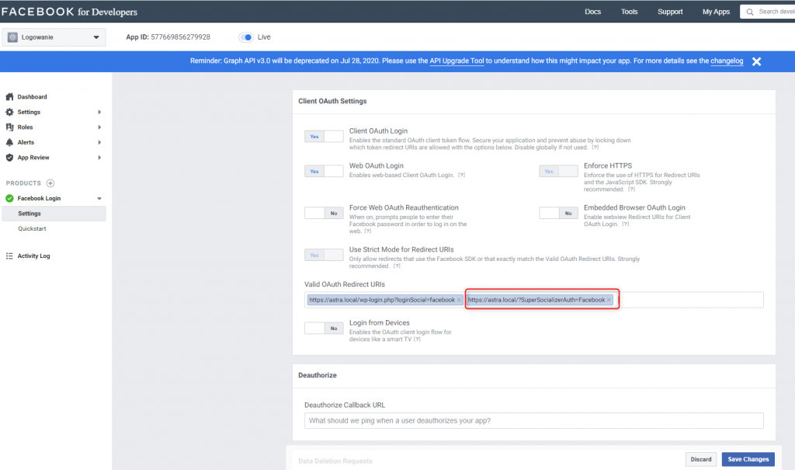Open App Review in the sidebar
This screenshot has height=470, width=795.
pyautogui.click(x=36, y=157)
